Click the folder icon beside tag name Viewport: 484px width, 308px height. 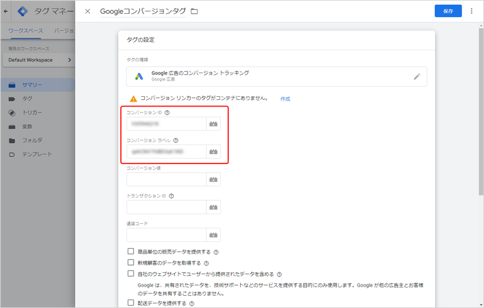(194, 11)
